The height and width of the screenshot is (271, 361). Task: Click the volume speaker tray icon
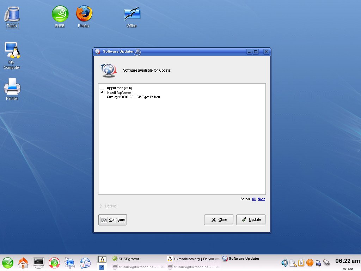pos(284,263)
